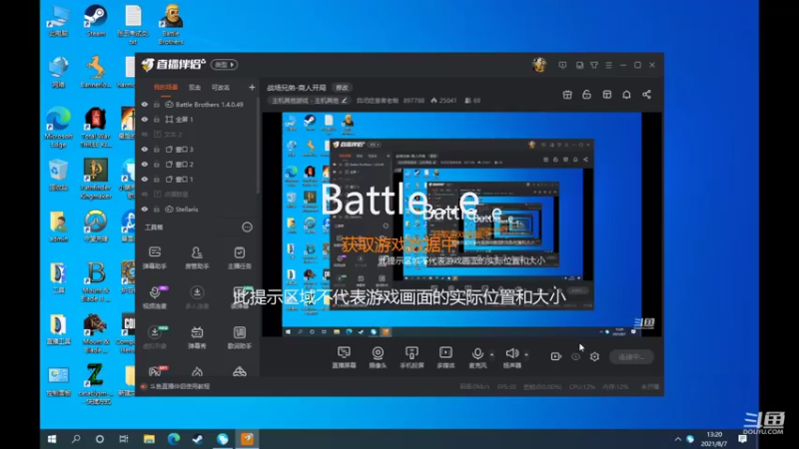
Task: Open the 房管助手 tool
Action: (197, 257)
